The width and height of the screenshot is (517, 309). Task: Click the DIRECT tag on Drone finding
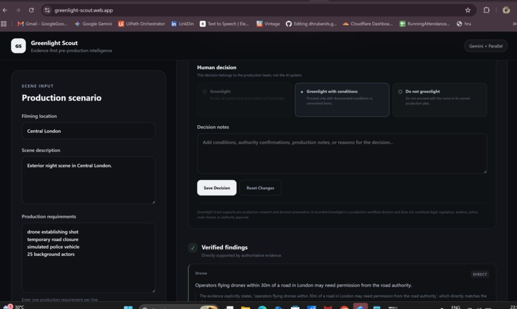coord(480,274)
